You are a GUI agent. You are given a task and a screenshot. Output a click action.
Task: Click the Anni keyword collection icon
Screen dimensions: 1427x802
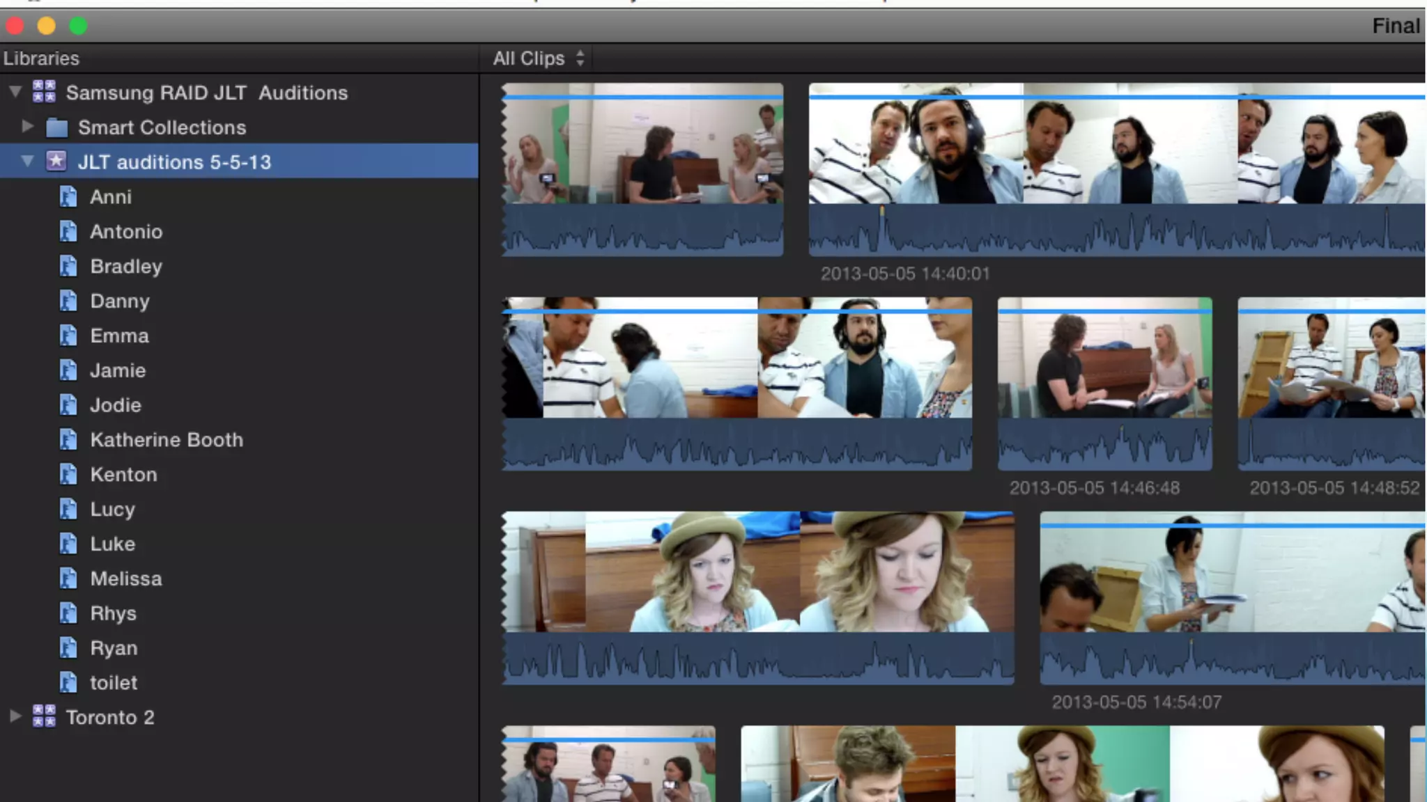tap(68, 197)
